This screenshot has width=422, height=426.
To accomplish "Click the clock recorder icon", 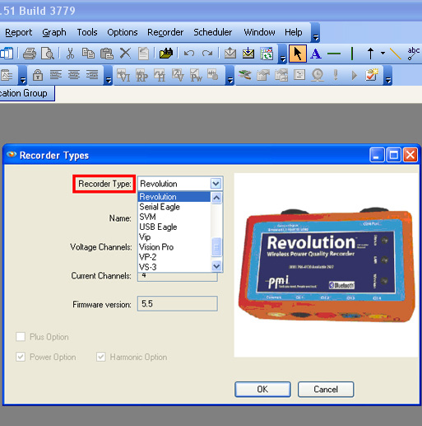I will [x=318, y=75].
